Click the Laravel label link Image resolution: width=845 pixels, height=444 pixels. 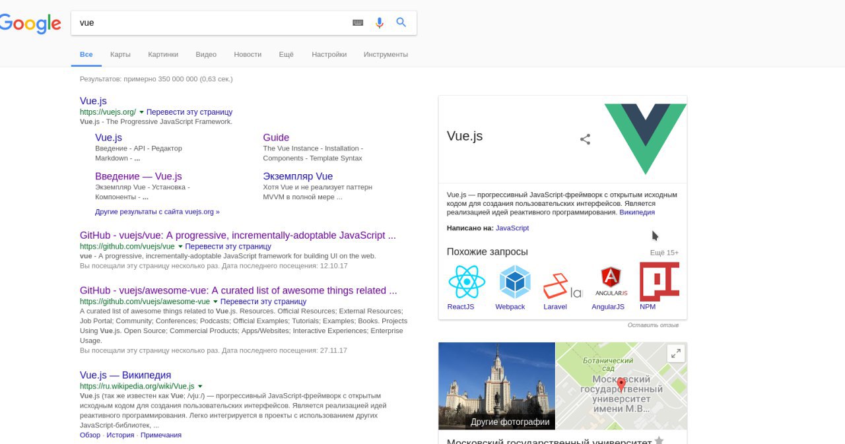555,307
